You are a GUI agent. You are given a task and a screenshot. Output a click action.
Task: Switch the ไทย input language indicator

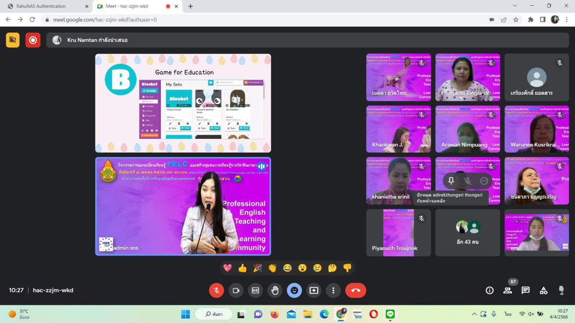click(x=507, y=314)
